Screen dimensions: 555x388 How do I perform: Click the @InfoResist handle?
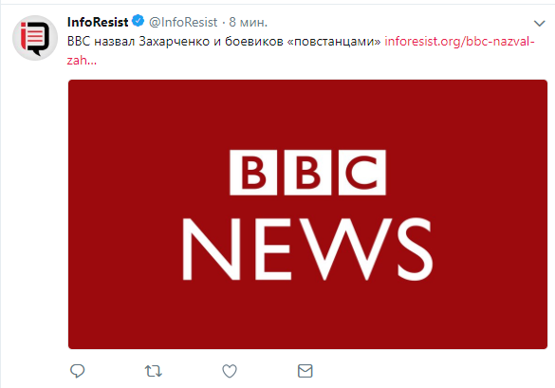[x=183, y=22]
